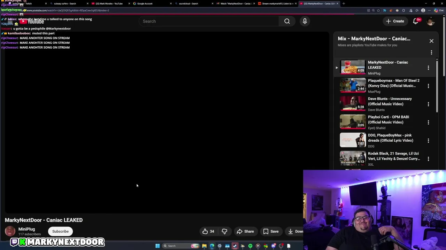Open options for Kodak Black XXL row

pos(428,159)
